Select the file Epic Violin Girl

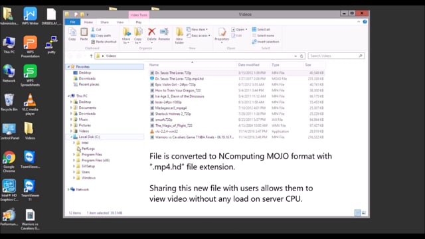236,84
